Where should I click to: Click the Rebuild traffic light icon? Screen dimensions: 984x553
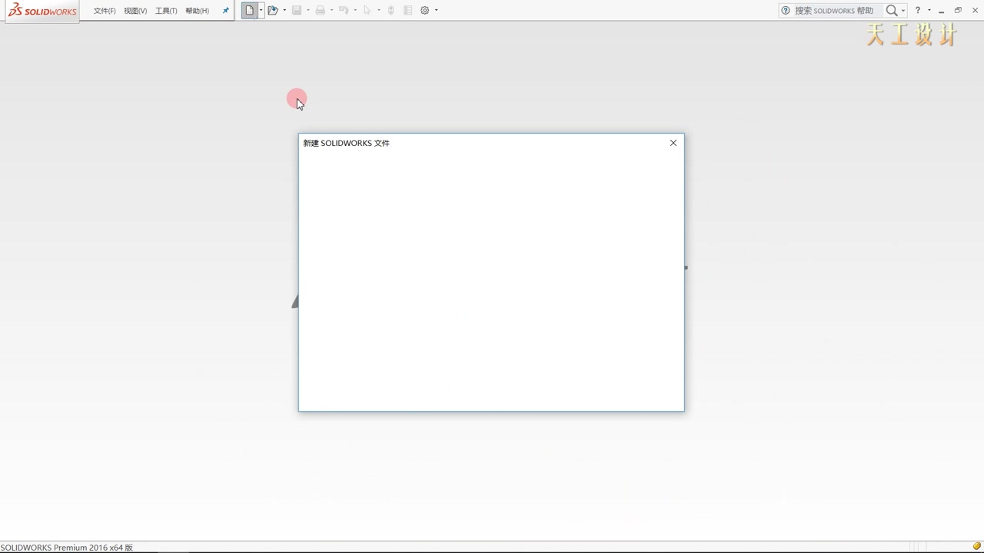(391, 11)
